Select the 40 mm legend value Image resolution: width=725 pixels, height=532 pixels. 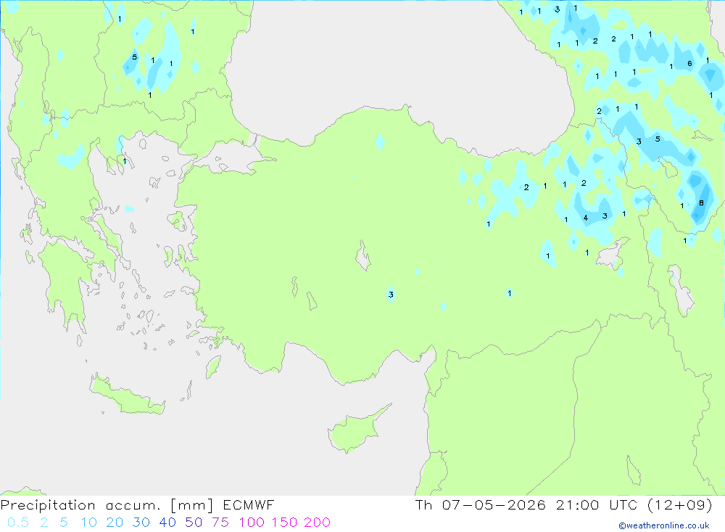pyautogui.click(x=167, y=523)
